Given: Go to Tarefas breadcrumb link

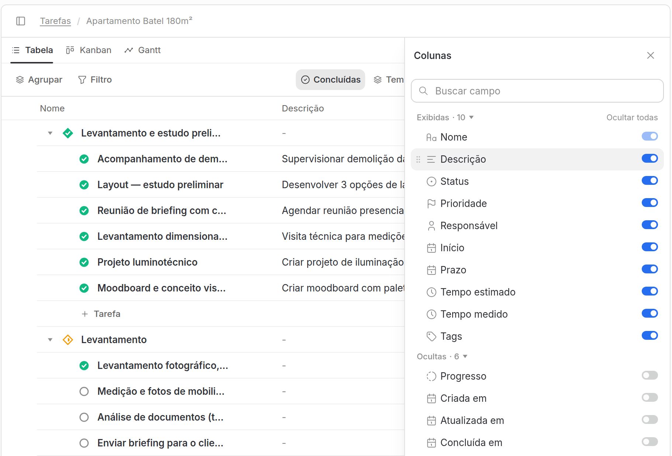Looking at the screenshot, I should click(x=55, y=21).
